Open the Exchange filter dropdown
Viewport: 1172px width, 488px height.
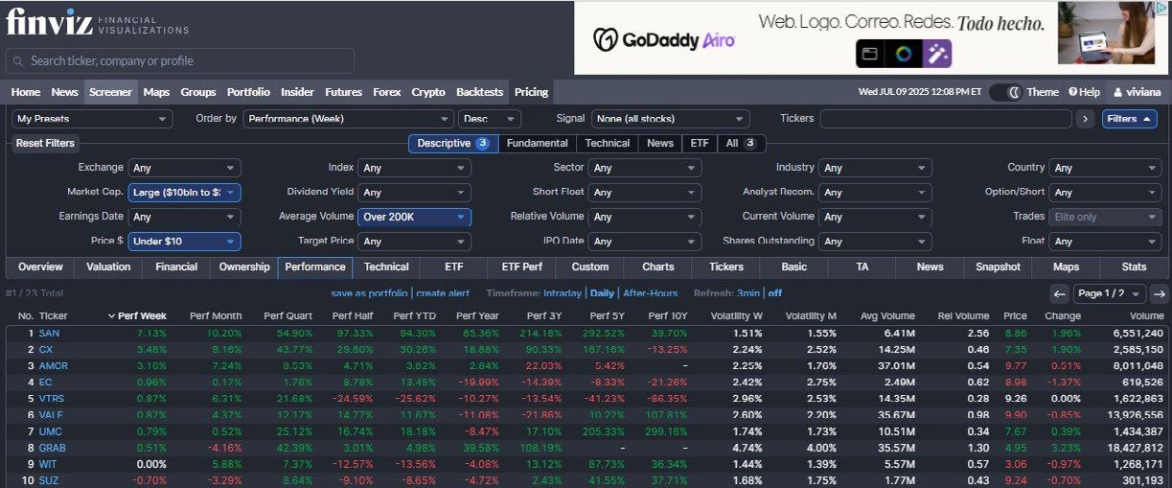[184, 168]
